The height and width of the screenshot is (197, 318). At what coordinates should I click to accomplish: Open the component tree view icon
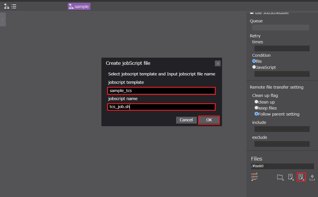(6, 6)
